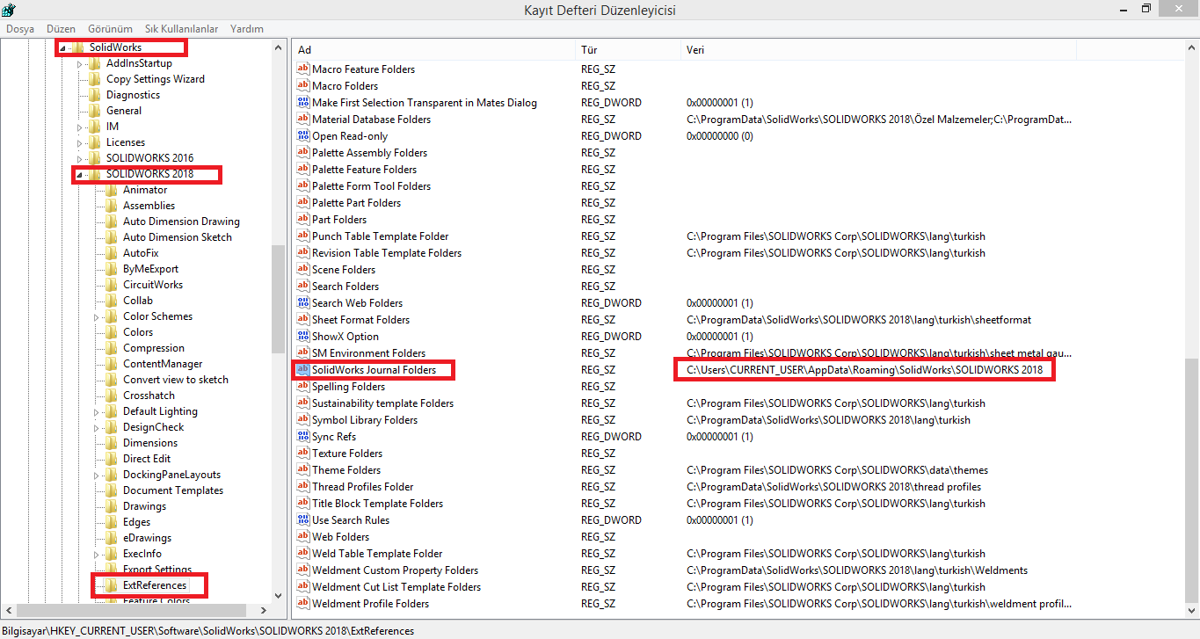Expand the Licenses key
Screen dimensions: 1200x639
pyautogui.click(x=80, y=142)
